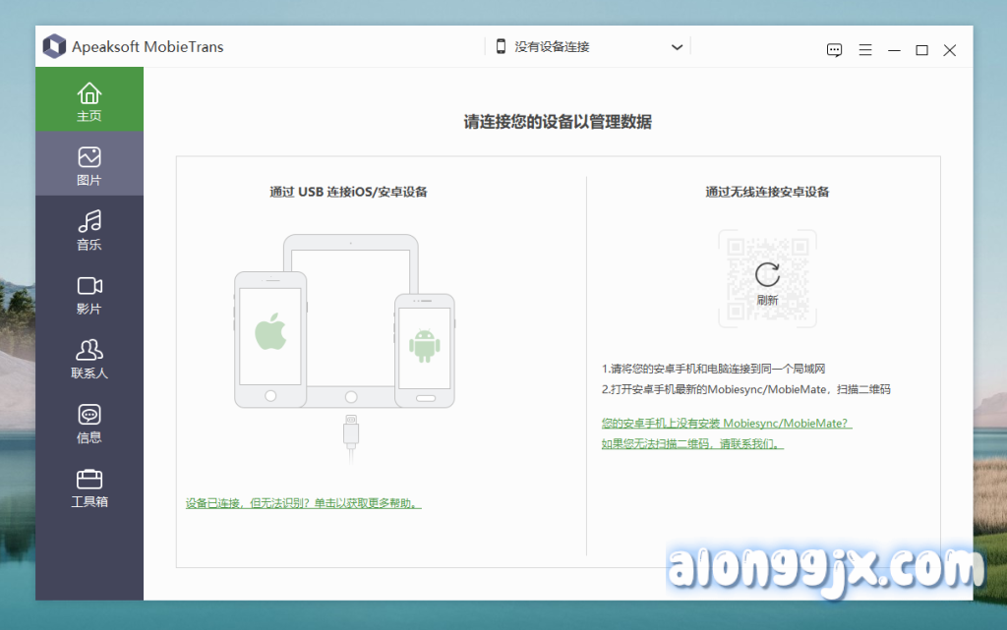
Task: Click the '没有设备连接' device selector text
Action: (x=552, y=47)
